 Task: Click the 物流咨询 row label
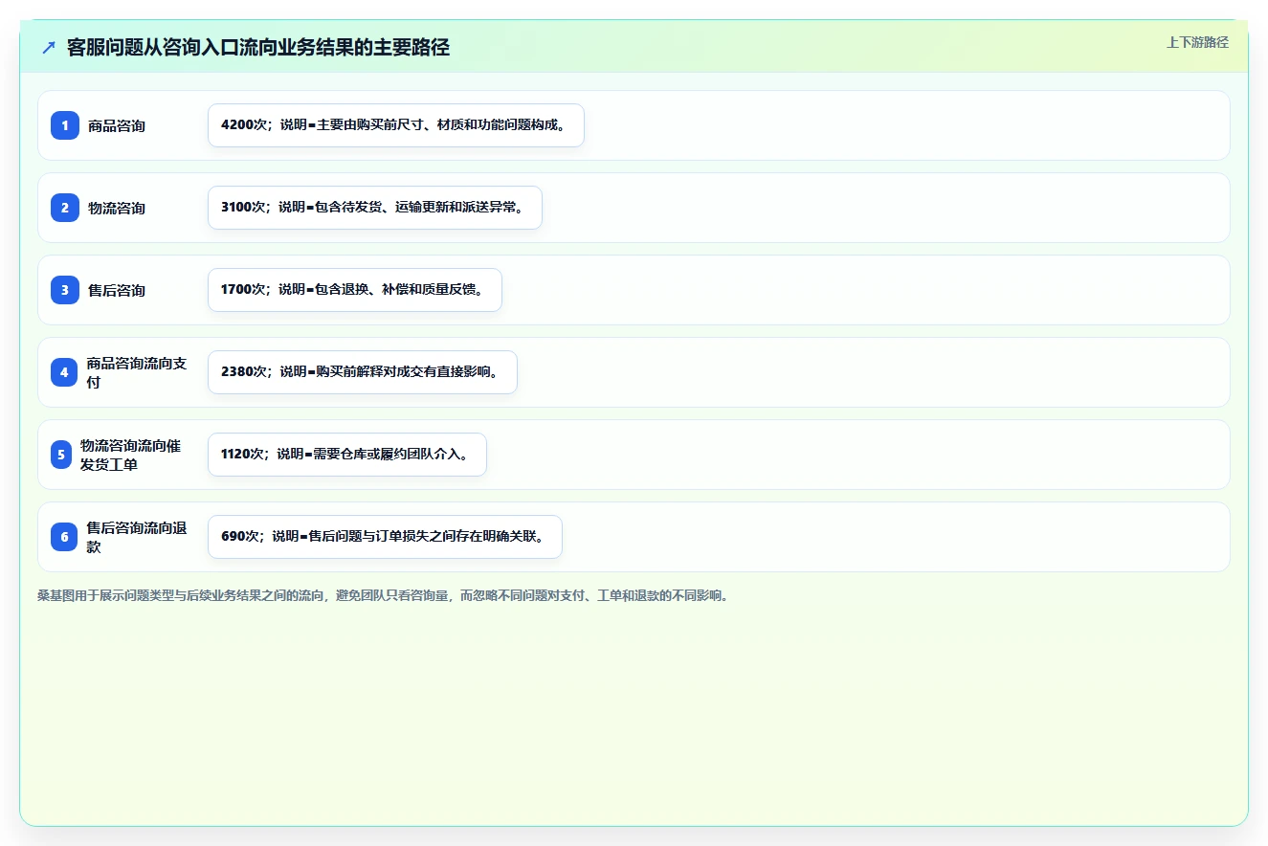pos(117,208)
